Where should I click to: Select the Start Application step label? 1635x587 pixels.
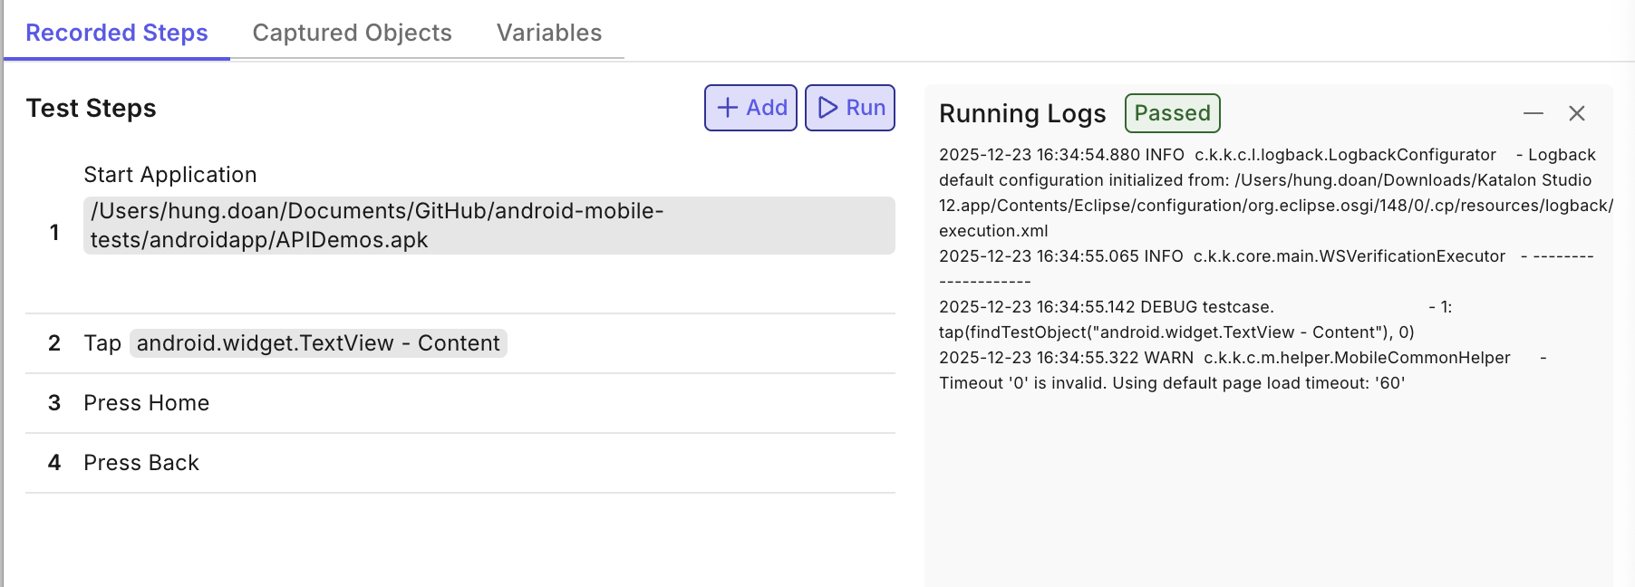coord(170,175)
